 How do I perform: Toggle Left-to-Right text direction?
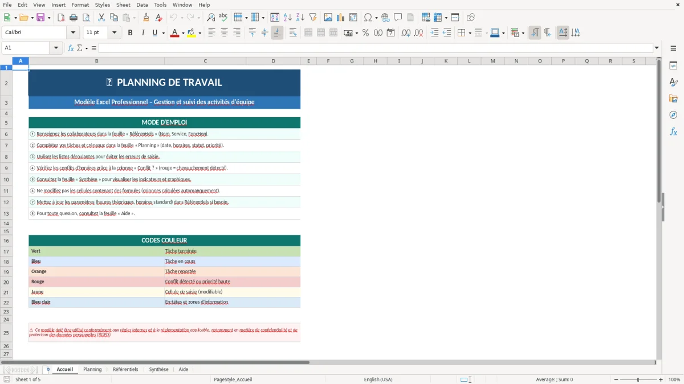point(535,33)
